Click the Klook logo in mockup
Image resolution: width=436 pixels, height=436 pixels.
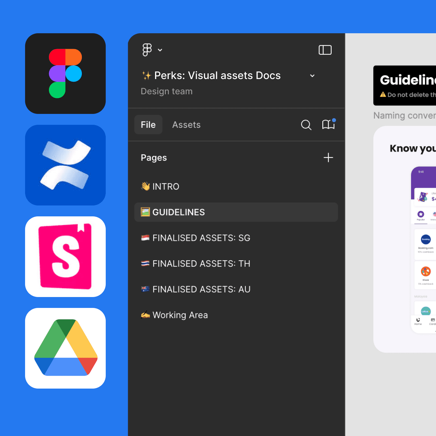click(426, 271)
